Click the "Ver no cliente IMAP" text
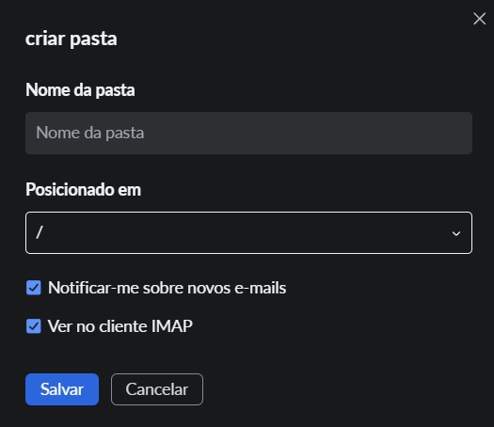The image size is (494, 427). [120, 326]
